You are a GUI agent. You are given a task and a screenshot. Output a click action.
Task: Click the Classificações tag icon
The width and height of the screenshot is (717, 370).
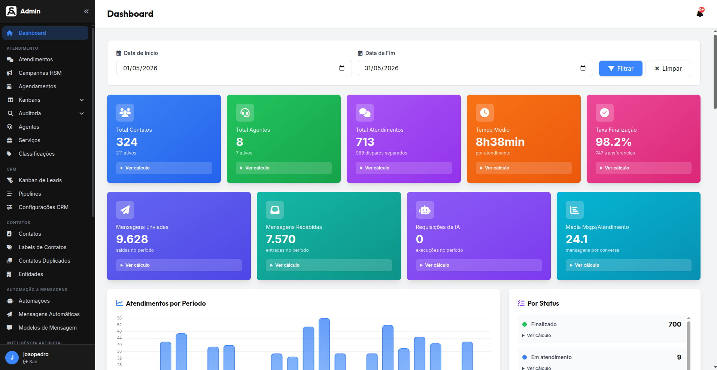[9, 154]
